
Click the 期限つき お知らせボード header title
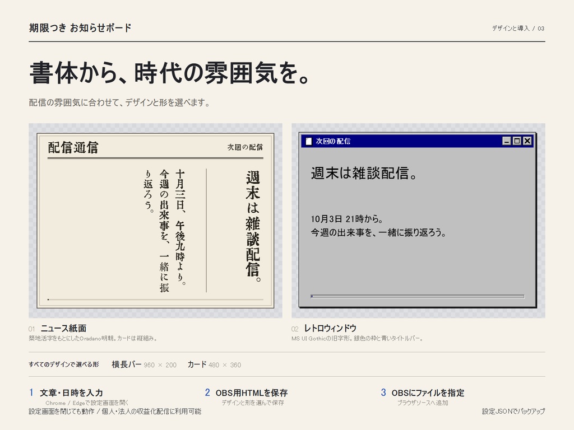tap(80, 28)
